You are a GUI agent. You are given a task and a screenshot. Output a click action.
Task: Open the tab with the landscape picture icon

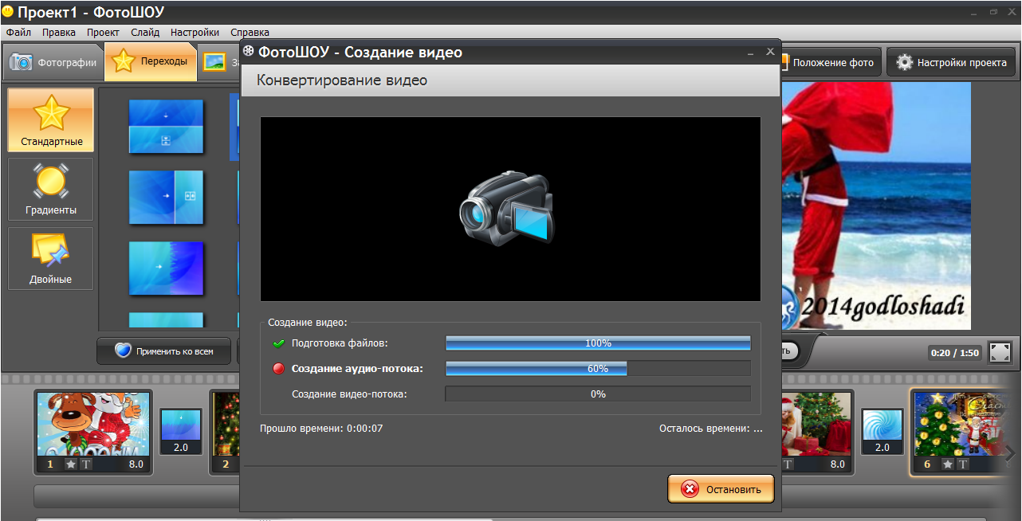click(x=219, y=62)
